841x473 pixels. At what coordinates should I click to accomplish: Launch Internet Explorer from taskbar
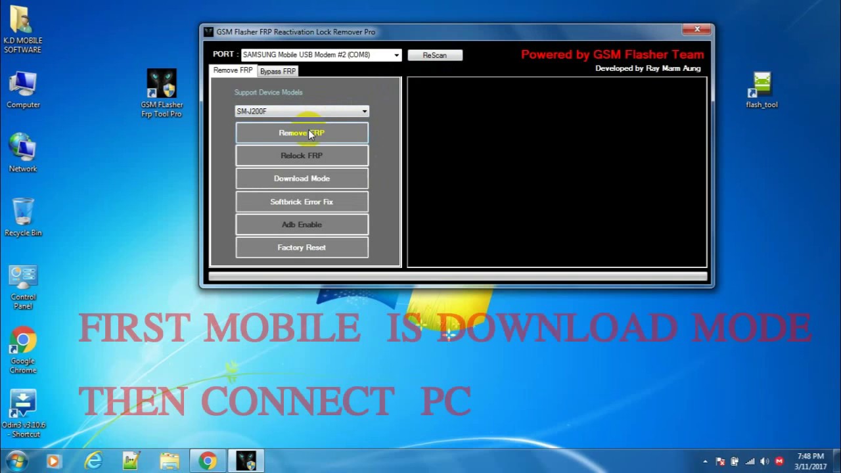pyautogui.click(x=93, y=462)
